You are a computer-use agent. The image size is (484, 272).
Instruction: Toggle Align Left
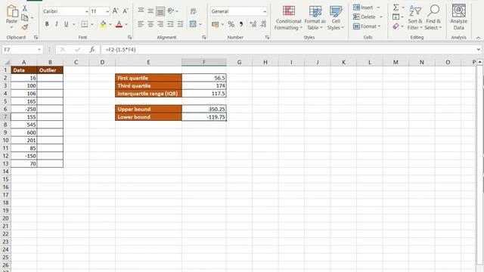click(141, 24)
